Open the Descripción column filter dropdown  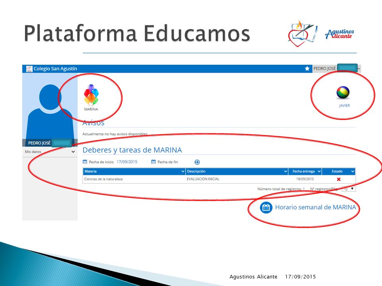click(285, 172)
